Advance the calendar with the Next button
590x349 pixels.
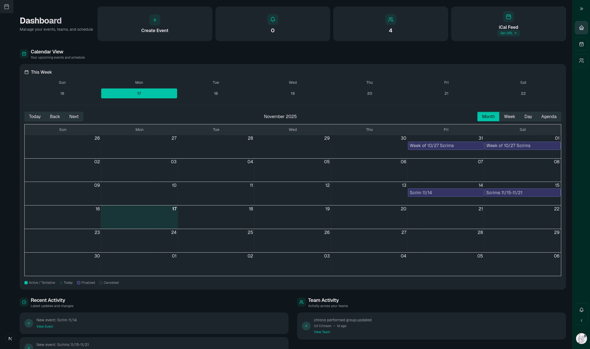pyautogui.click(x=74, y=116)
